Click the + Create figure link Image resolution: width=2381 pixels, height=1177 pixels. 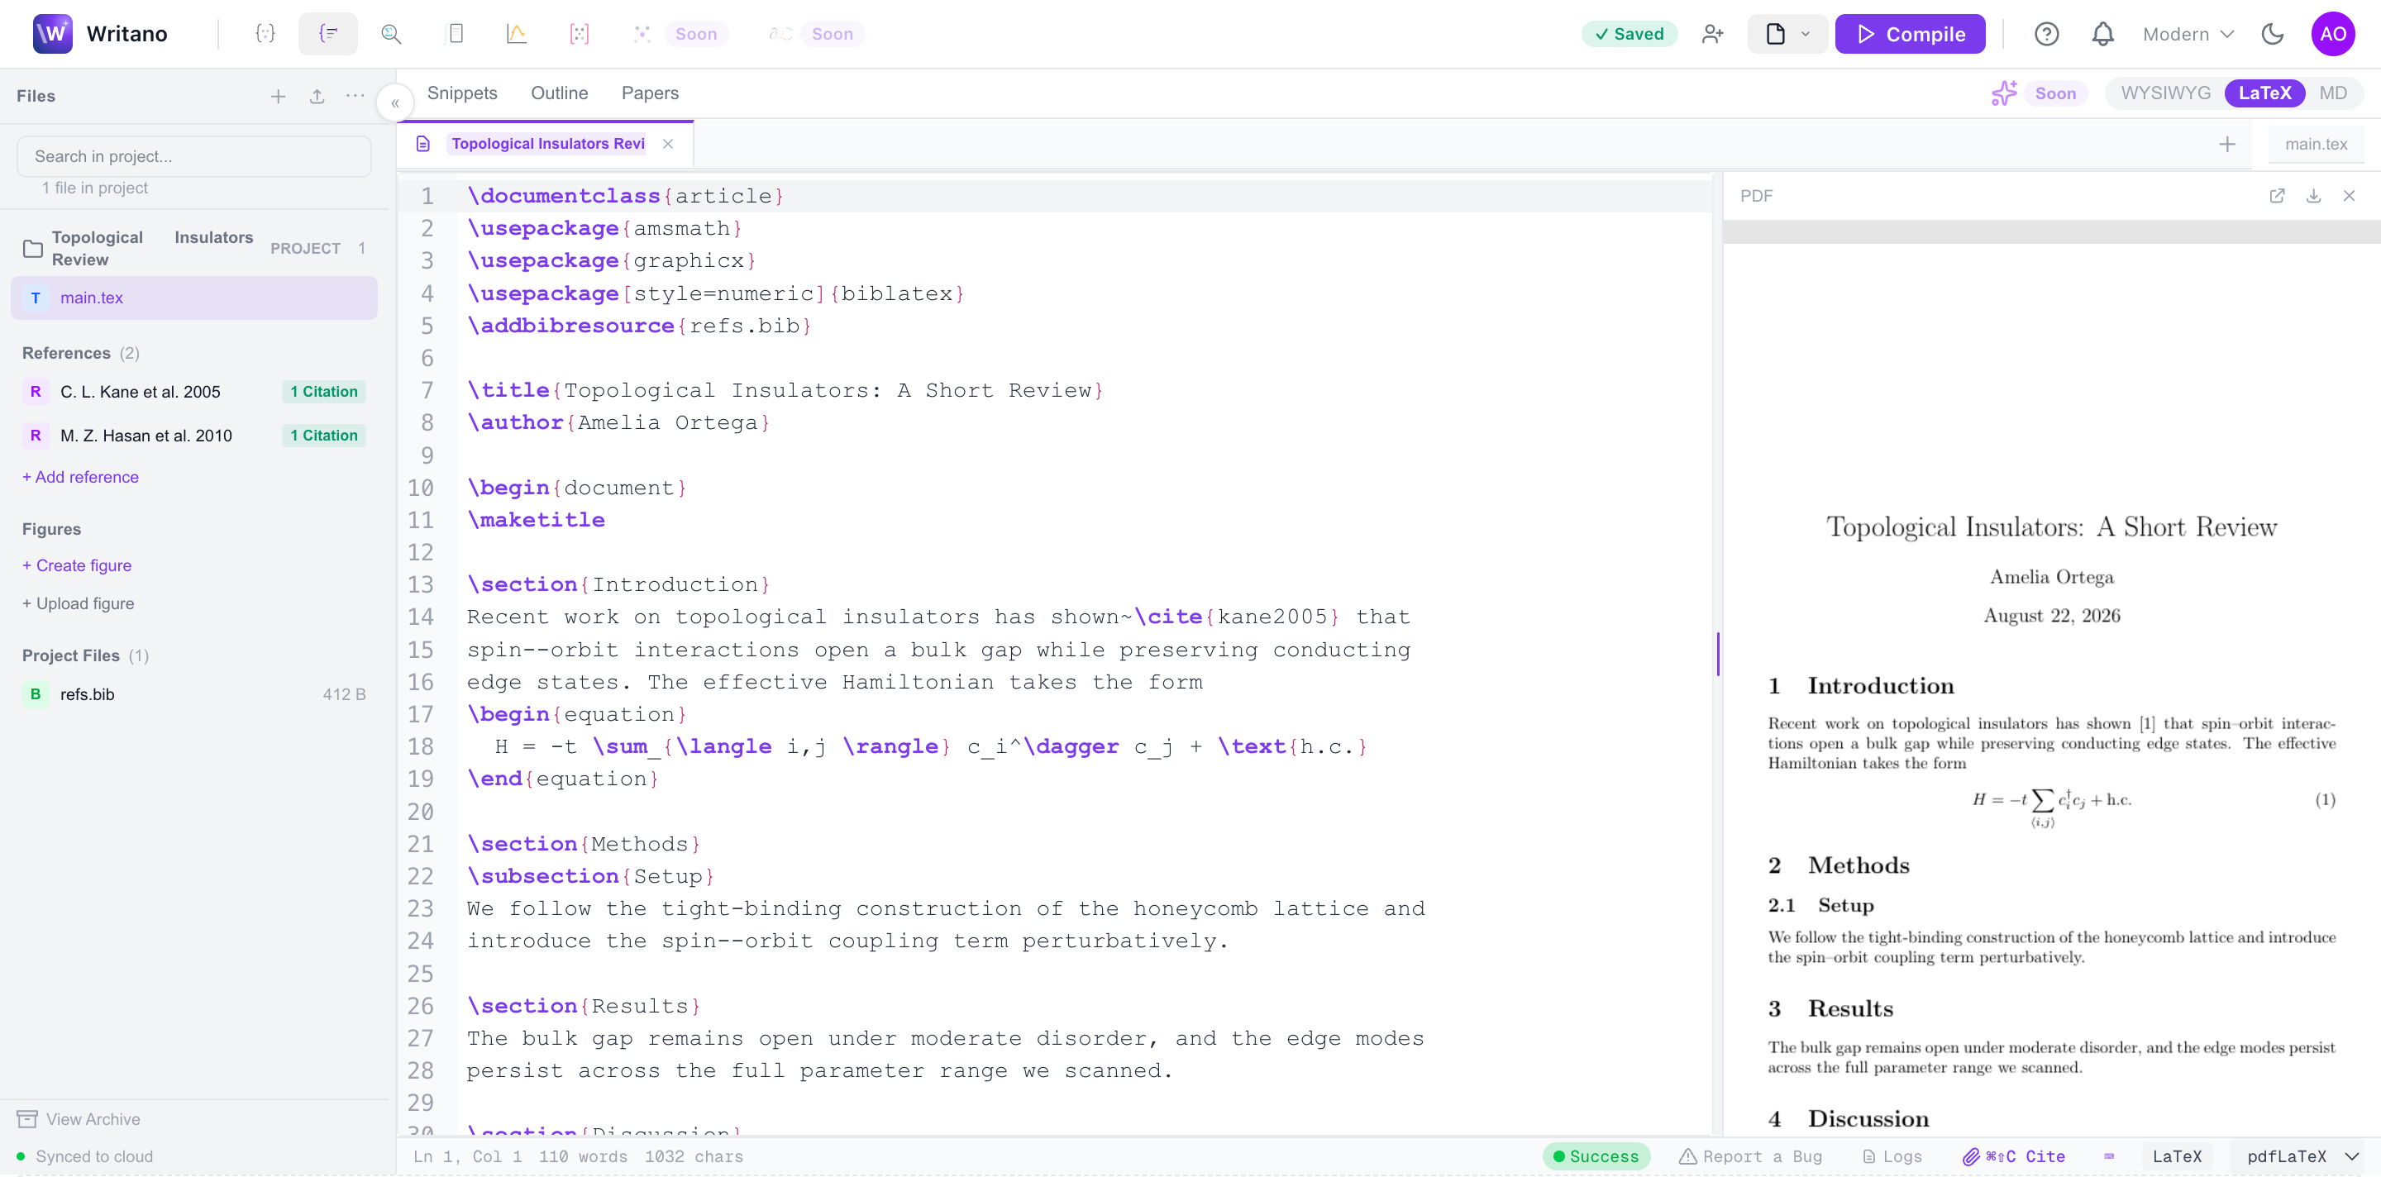point(77,565)
